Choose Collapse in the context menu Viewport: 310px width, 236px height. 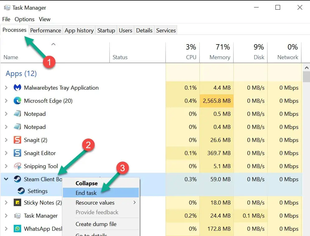pyautogui.click(x=101, y=183)
